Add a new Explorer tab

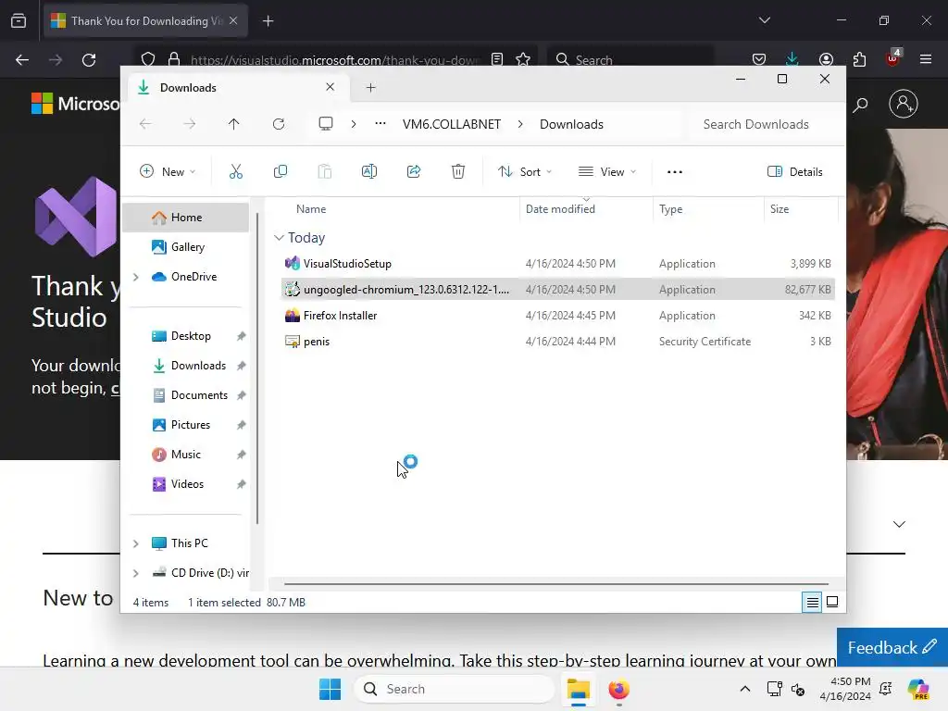point(370,88)
